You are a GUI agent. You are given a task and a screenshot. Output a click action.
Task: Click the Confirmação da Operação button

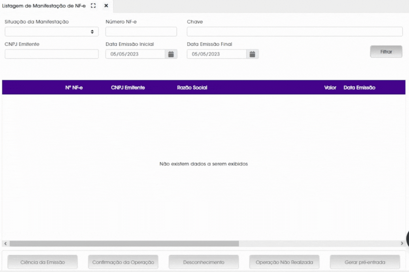point(123,262)
